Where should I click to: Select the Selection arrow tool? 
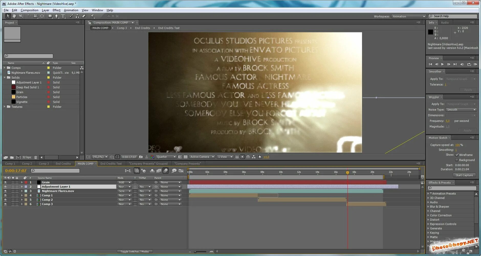pyautogui.click(x=8, y=16)
